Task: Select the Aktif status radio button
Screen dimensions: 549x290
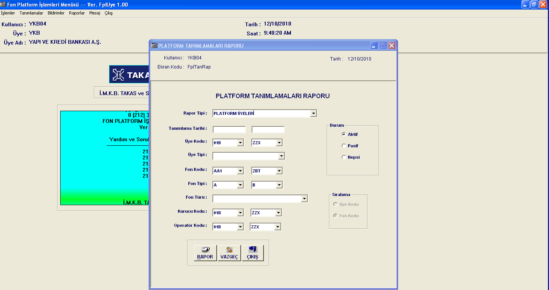Action: (x=344, y=134)
